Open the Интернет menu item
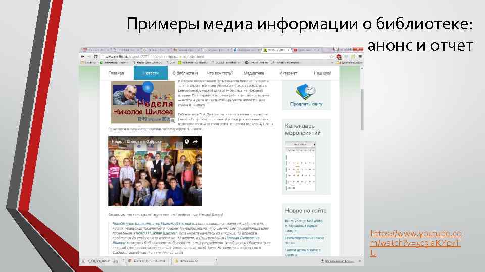485x272 pixels. click(288, 73)
